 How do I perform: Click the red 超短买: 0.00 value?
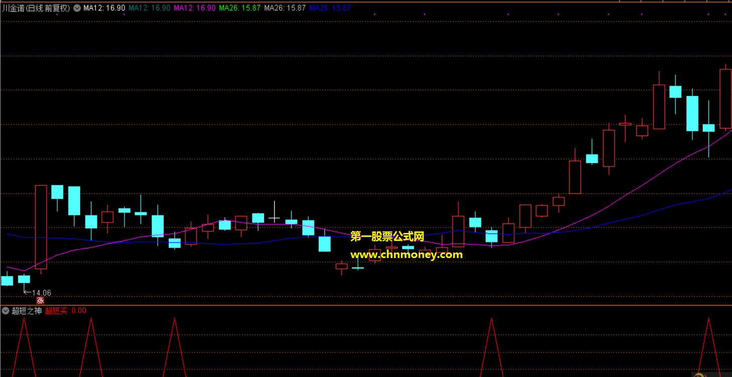point(66,311)
